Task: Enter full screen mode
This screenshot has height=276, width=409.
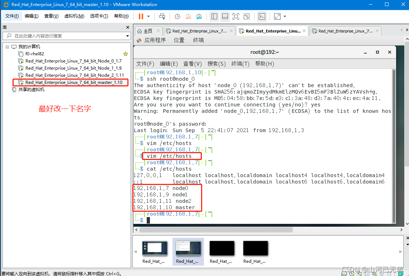Action: pos(236,16)
